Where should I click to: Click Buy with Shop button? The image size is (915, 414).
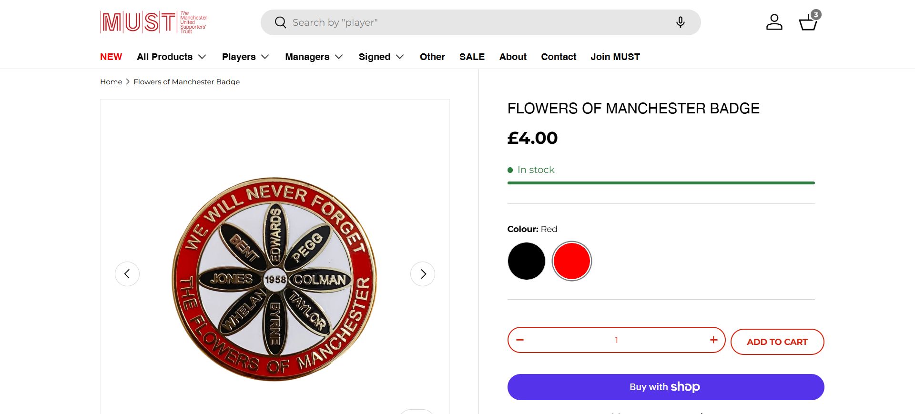tap(665, 387)
